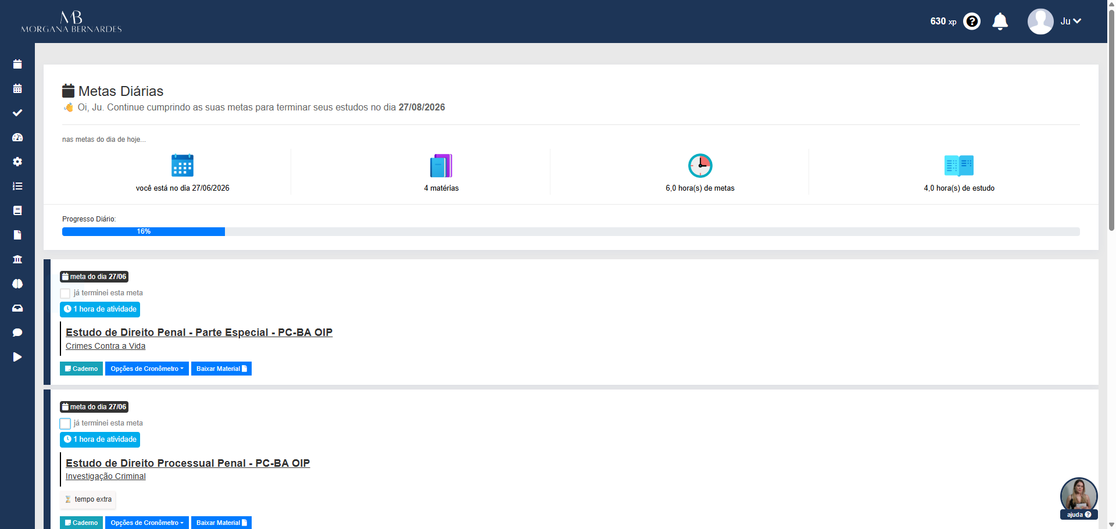
Task: Click the '4 matérias' label
Action: tap(441, 188)
